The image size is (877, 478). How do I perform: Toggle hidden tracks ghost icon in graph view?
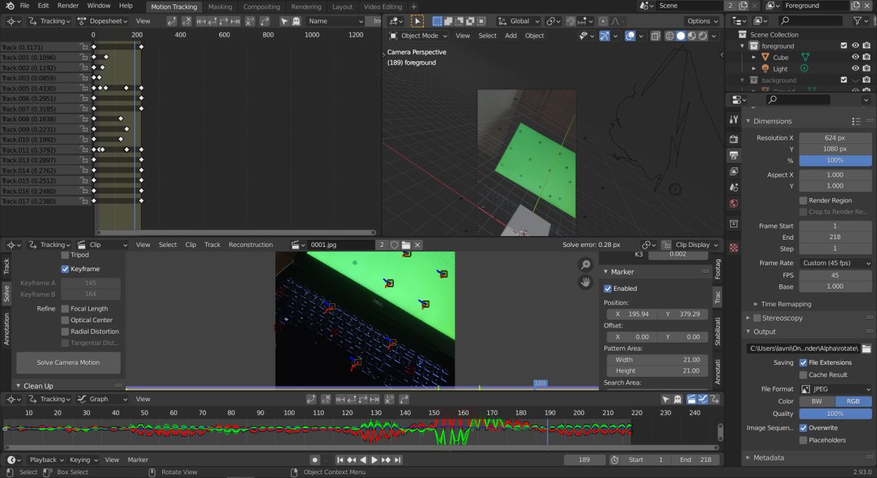(x=677, y=399)
